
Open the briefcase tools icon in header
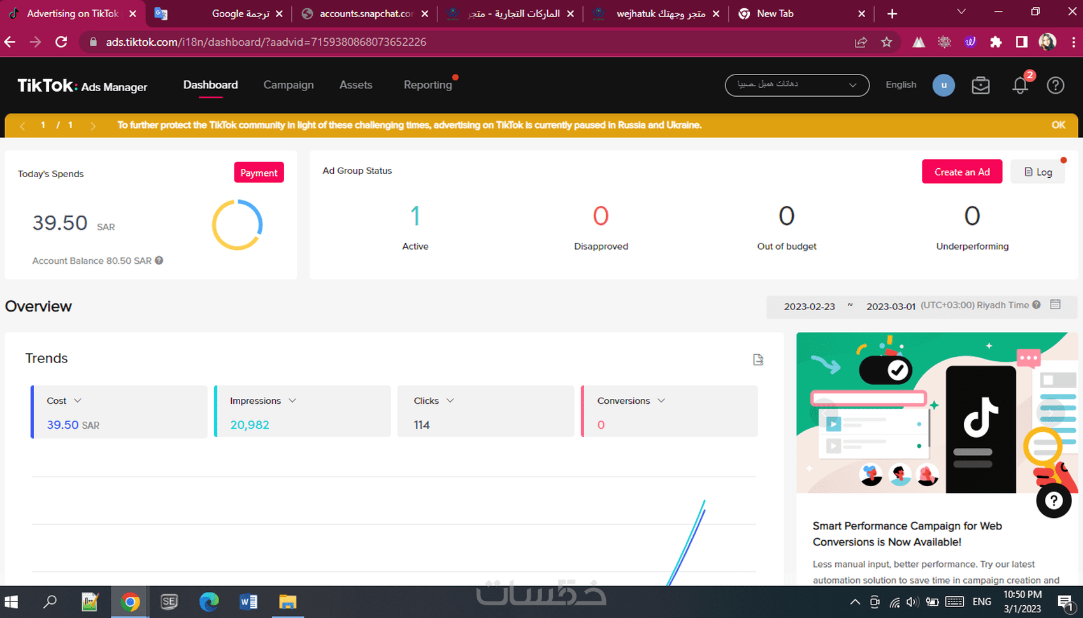[980, 85]
